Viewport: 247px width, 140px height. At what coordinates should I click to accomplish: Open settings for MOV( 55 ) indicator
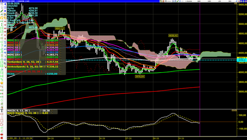tap(60, 48)
